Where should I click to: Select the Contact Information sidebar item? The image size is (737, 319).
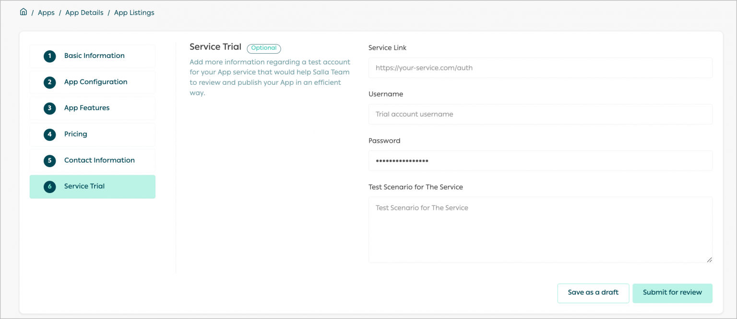pos(92,160)
